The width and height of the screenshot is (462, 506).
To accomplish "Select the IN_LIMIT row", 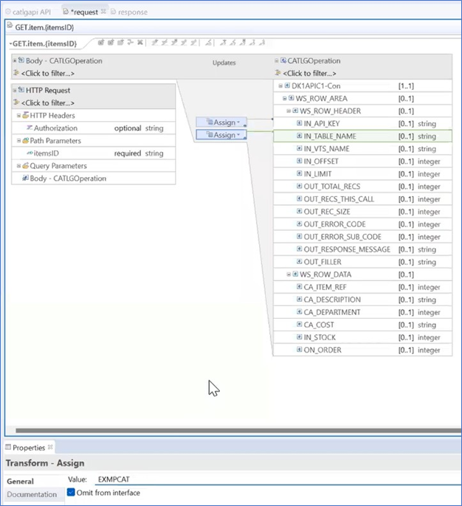I will 362,174.
